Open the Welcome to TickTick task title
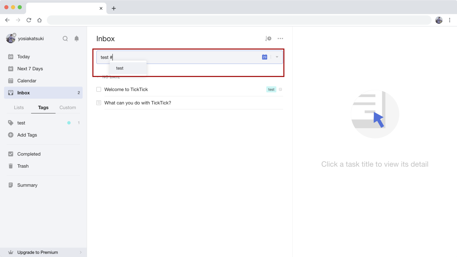This screenshot has width=457, height=257. [x=126, y=89]
